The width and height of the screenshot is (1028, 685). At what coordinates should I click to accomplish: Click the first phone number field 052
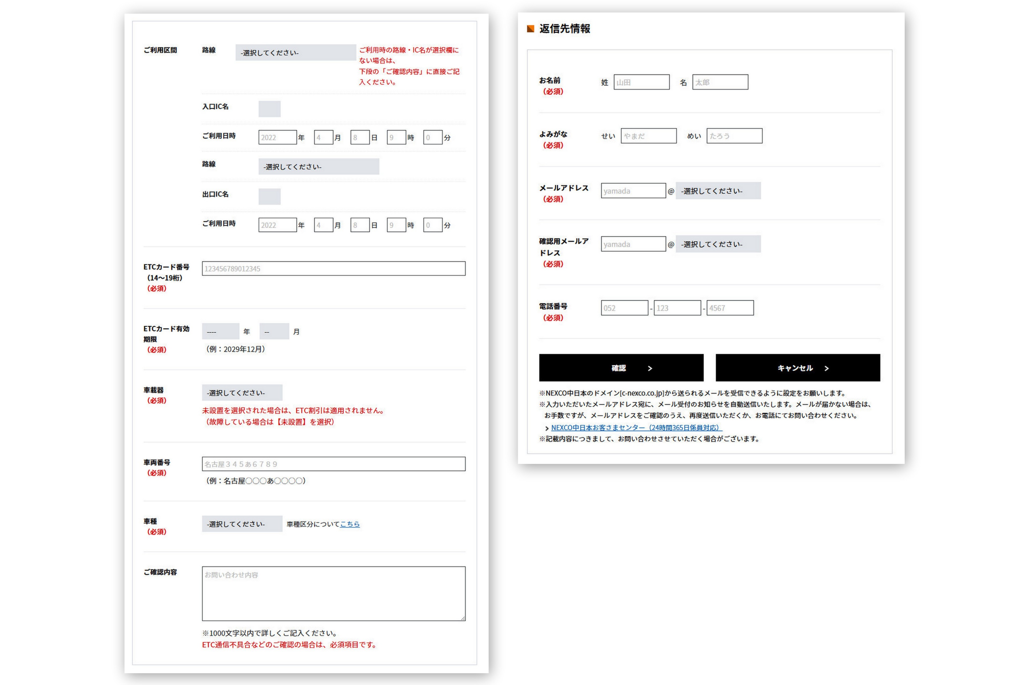[624, 308]
